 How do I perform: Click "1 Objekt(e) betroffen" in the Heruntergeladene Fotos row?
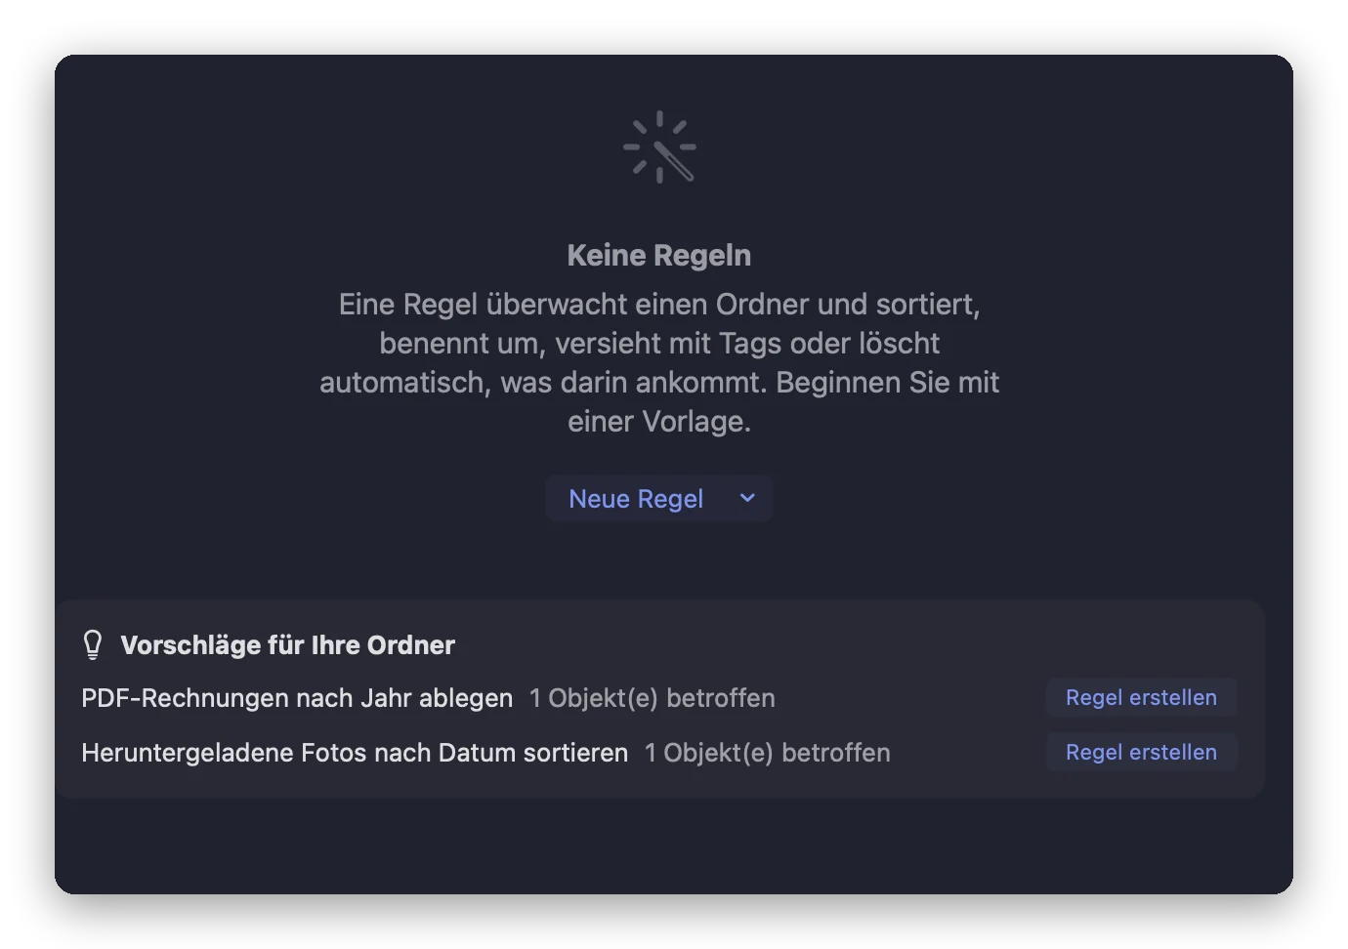768,753
